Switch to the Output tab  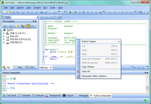pos(68,96)
